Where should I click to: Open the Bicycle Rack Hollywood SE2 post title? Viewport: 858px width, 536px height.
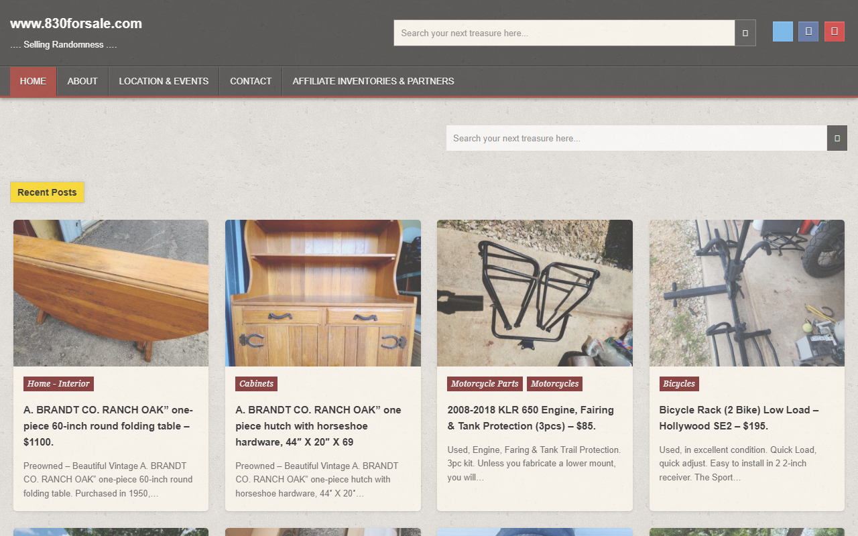coord(739,418)
